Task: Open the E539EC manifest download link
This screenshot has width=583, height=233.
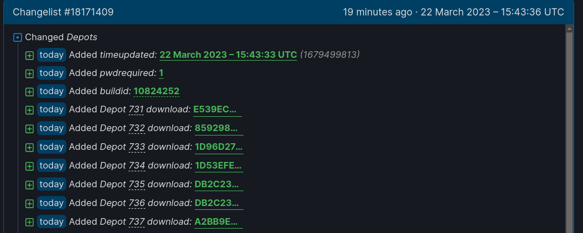Action: click(x=217, y=110)
